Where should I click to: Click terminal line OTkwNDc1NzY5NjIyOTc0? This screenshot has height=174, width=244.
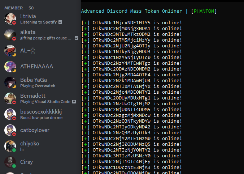tap(132, 58)
